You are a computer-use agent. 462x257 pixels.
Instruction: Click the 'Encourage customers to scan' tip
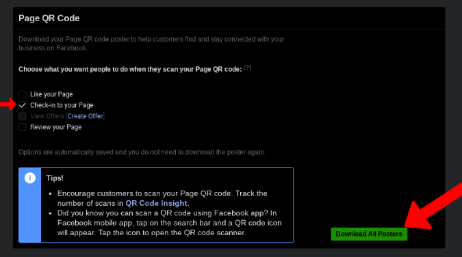tap(162, 198)
